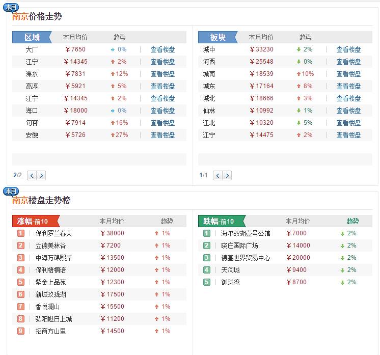
Task: Open 查看楼盘 link for 城北
Action: [348, 98]
